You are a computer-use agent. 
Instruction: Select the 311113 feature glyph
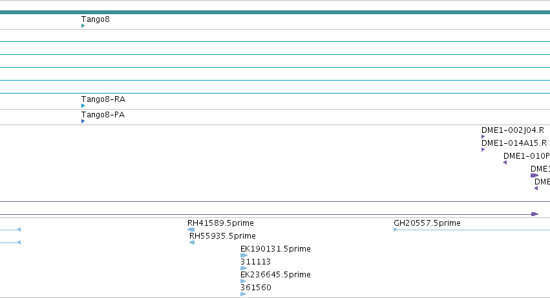[x=244, y=268]
